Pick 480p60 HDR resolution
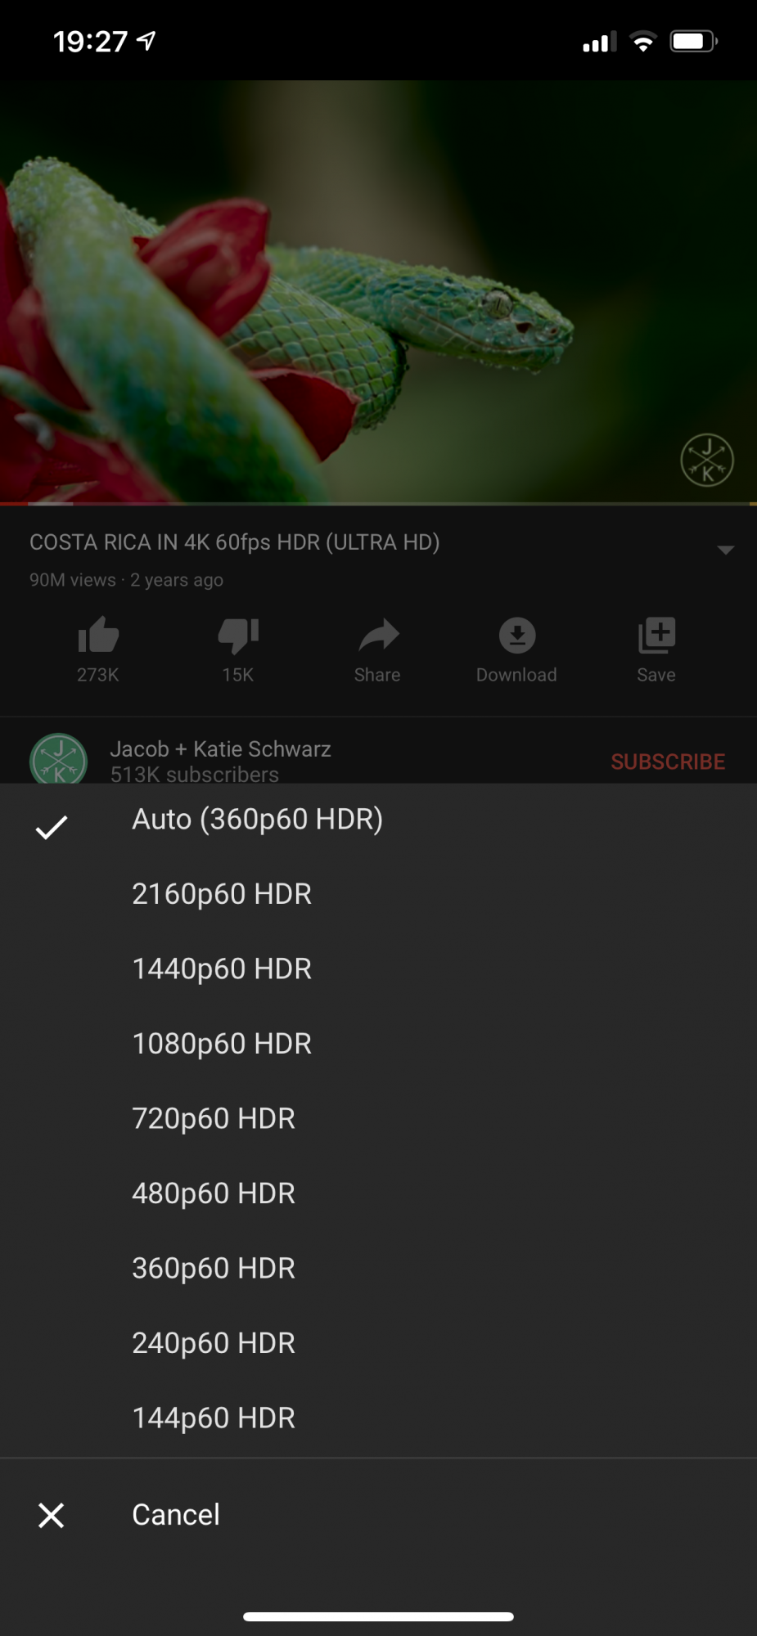This screenshot has width=757, height=1636. tap(378, 1193)
